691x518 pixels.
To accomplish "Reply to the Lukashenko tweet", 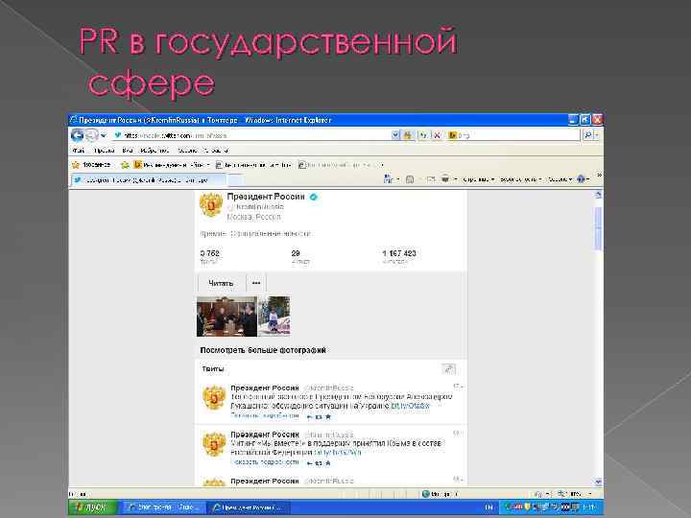I will [309, 416].
